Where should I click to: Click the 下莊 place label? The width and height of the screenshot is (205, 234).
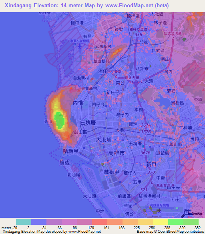point(175,199)
